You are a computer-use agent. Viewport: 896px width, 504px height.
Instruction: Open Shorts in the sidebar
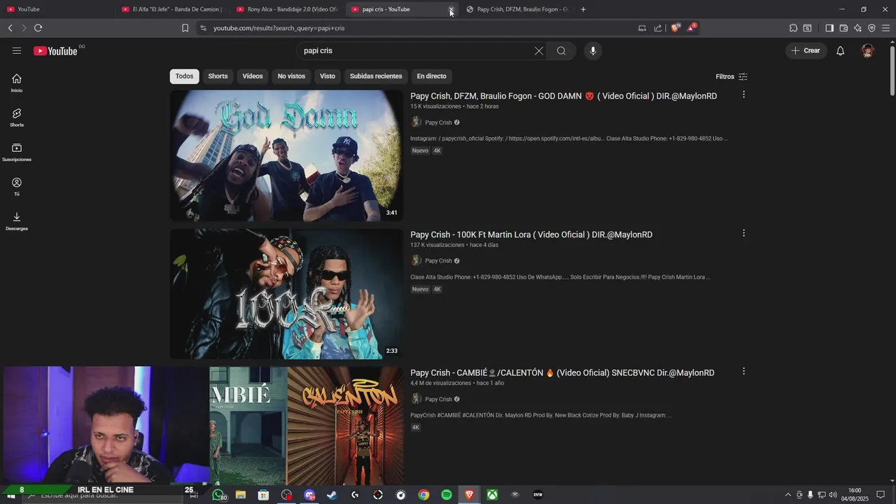click(x=17, y=117)
